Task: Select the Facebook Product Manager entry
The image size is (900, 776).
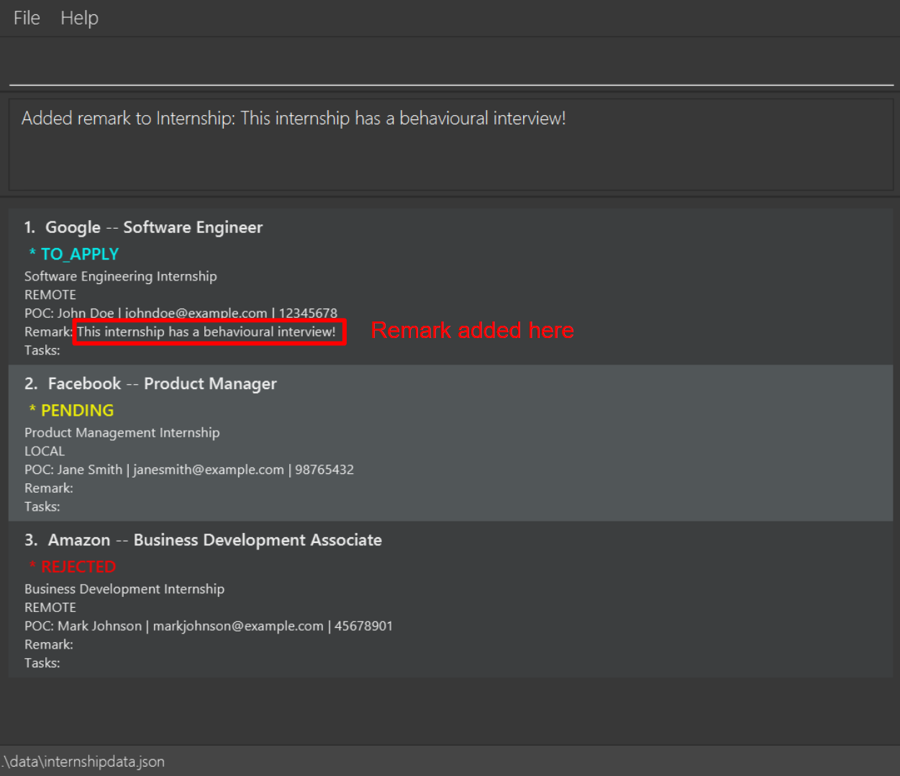Action: click(162, 383)
